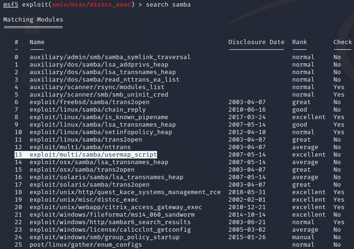The height and width of the screenshot is (249, 354).
Task: Select exploit/solaris/samba/lsa_transnames_heap module name
Action: pyautogui.click(x=106, y=177)
